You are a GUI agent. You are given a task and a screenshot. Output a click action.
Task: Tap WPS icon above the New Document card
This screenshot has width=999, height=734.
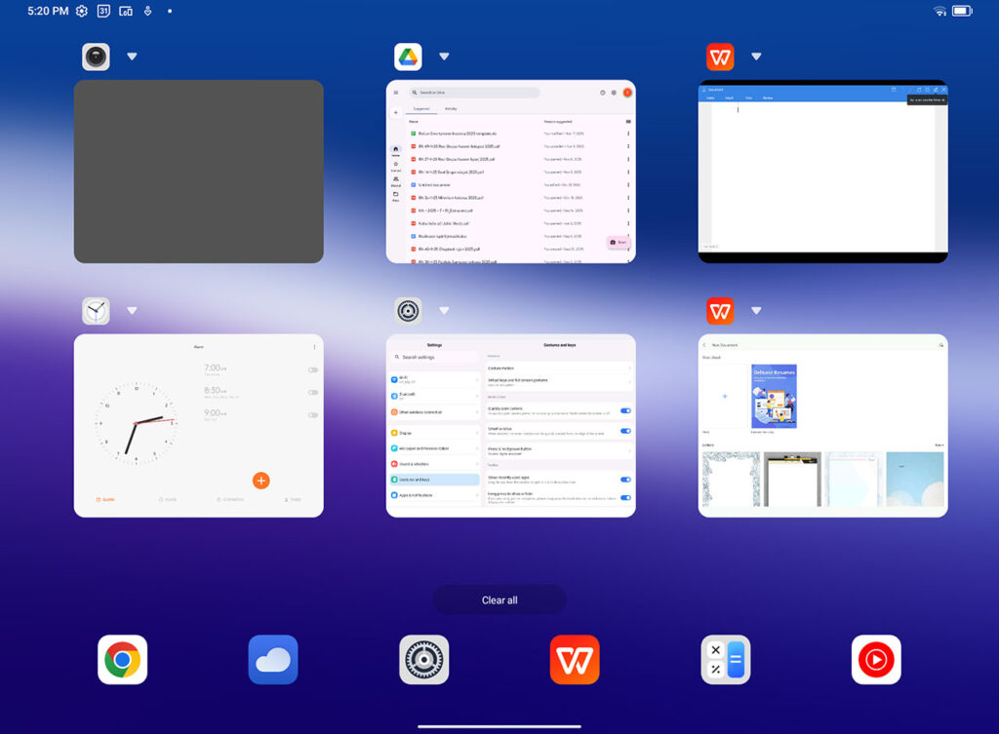click(x=720, y=311)
